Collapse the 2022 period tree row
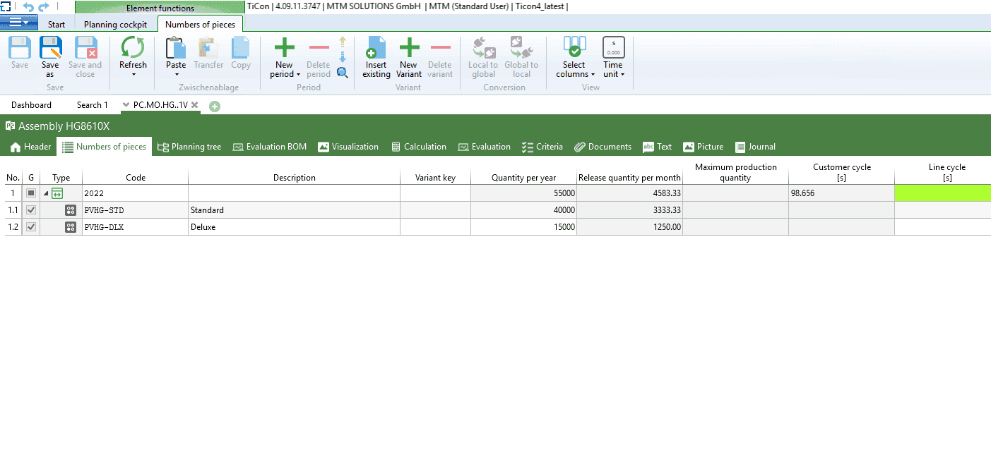Screen dimensions: 991x455 47,193
